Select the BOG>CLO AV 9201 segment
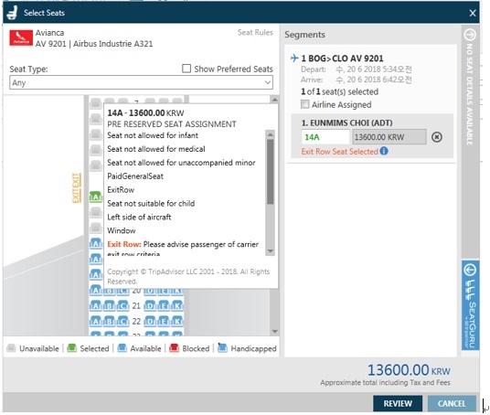Image resolution: width=490 pixels, height=415 pixels. click(x=342, y=59)
